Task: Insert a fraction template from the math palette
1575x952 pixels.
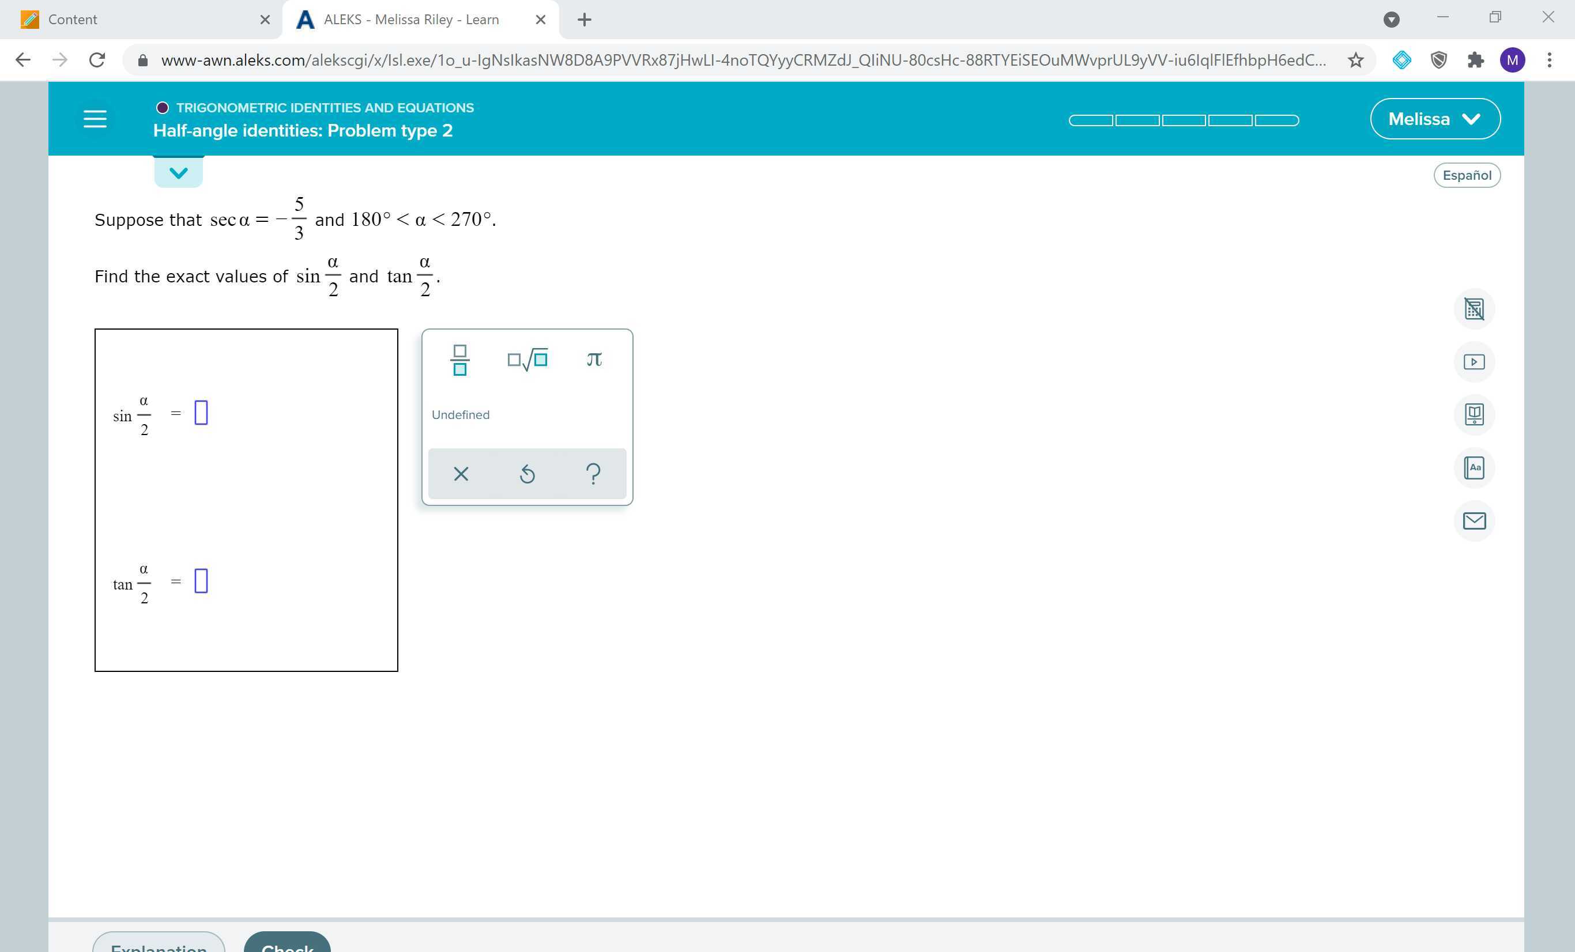Action: pos(459,360)
